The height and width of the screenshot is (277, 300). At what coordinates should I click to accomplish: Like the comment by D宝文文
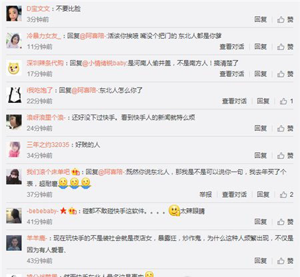[x=285, y=19]
